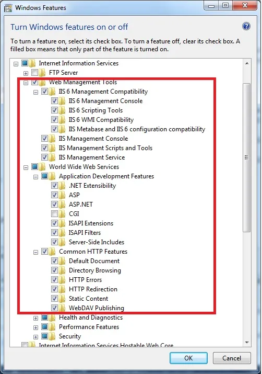Select the IIS Management Console folder icon
This screenshot has height=374, width=262.
pos(52,138)
